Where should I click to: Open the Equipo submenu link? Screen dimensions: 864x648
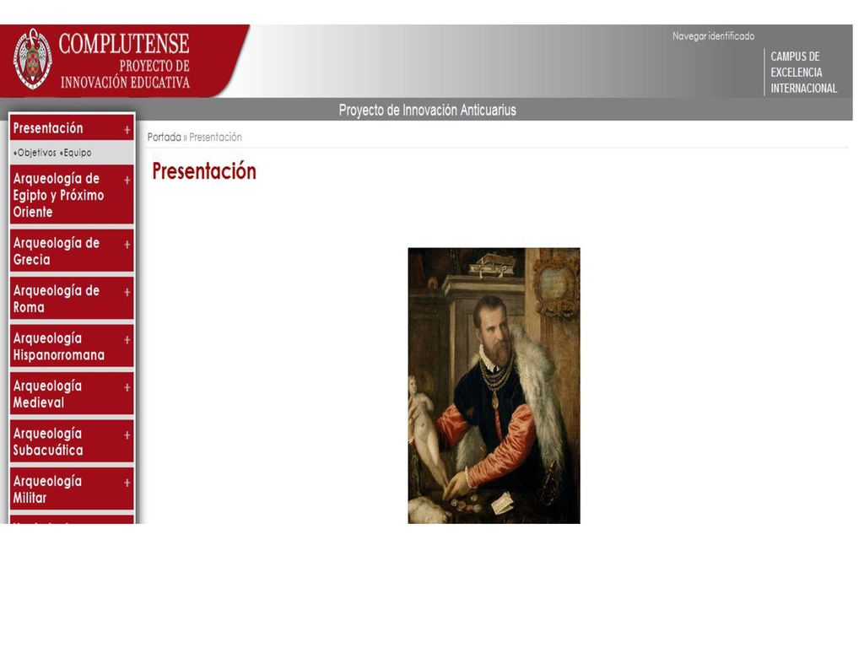click(x=77, y=153)
